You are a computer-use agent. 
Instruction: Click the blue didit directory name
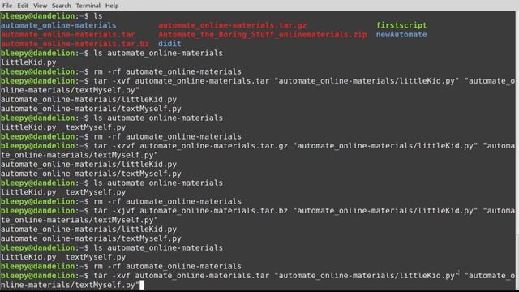tap(169, 44)
